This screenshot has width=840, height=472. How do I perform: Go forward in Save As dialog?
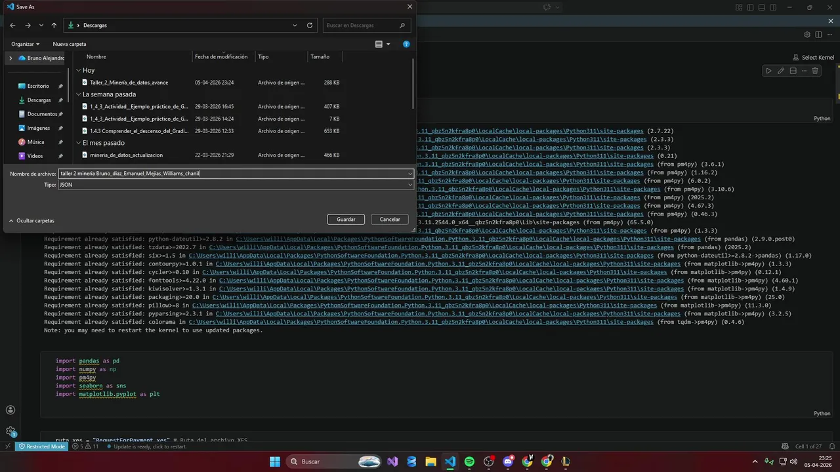[x=28, y=26]
